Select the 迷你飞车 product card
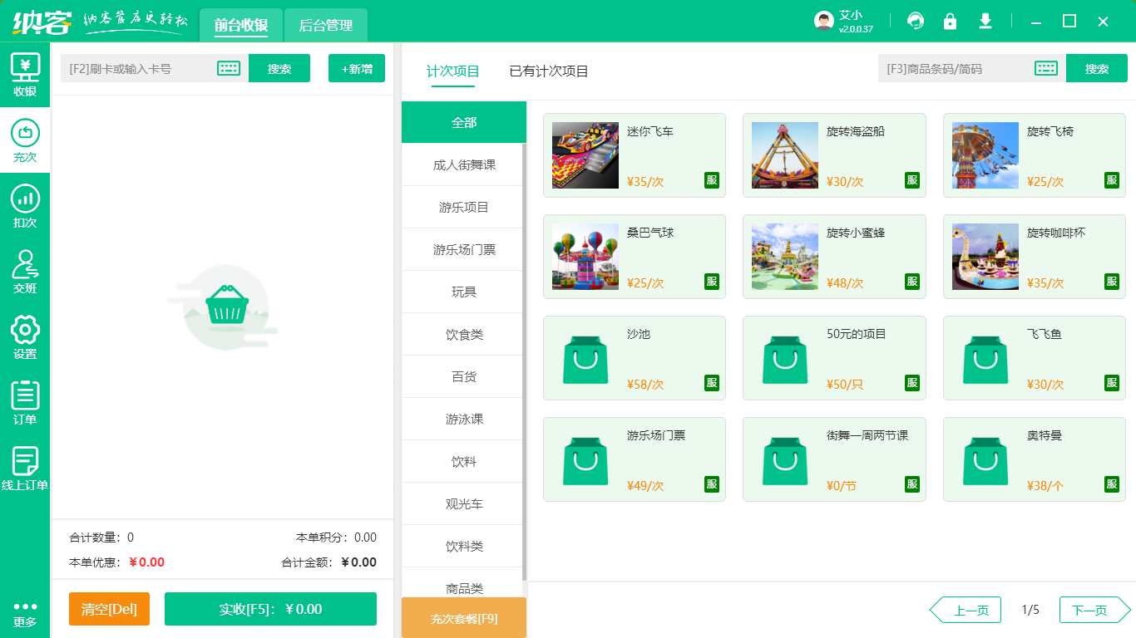Viewport: 1136px width, 638px height. (634, 155)
